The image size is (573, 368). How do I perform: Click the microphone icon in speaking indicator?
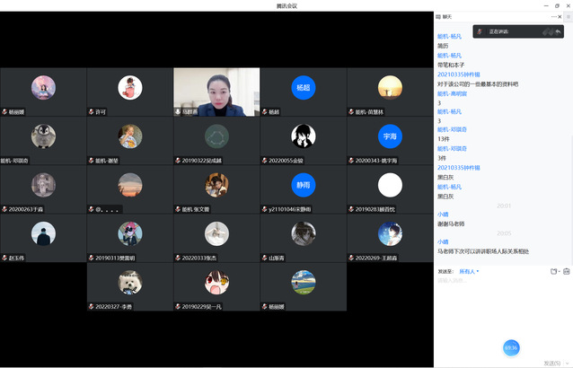click(x=480, y=31)
